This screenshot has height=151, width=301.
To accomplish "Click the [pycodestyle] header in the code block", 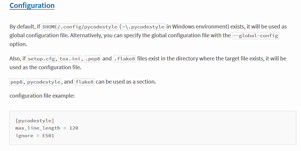I will (35, 121).
